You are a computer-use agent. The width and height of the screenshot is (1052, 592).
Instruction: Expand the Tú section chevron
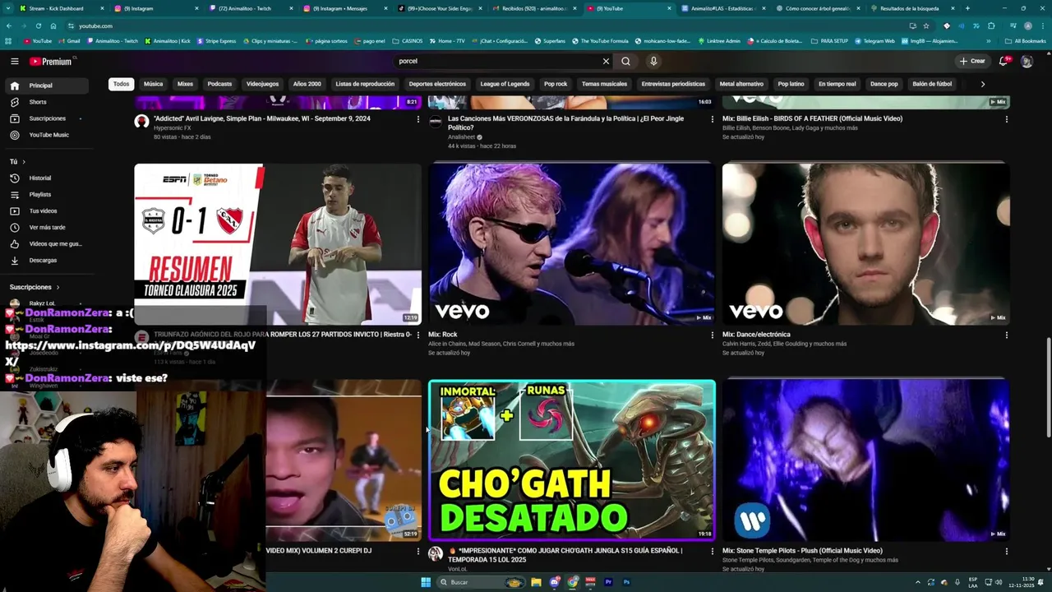click(24, 162)
